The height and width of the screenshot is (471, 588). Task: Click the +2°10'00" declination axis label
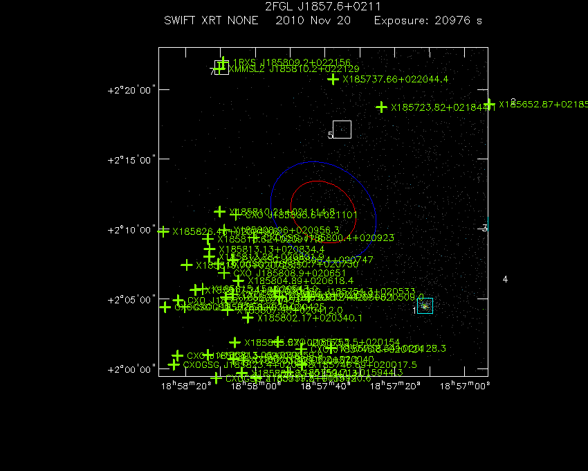coord(131,230)
